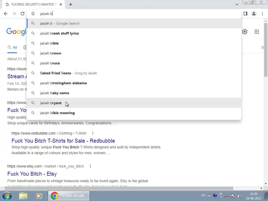Open the on-screen keyboard tray icon

[209, 196]
